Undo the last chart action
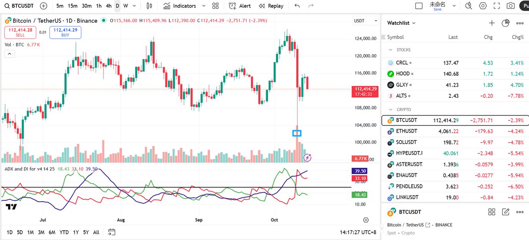Image resolution: width=529 pixels, height=240 pixels. pos(297,6)
